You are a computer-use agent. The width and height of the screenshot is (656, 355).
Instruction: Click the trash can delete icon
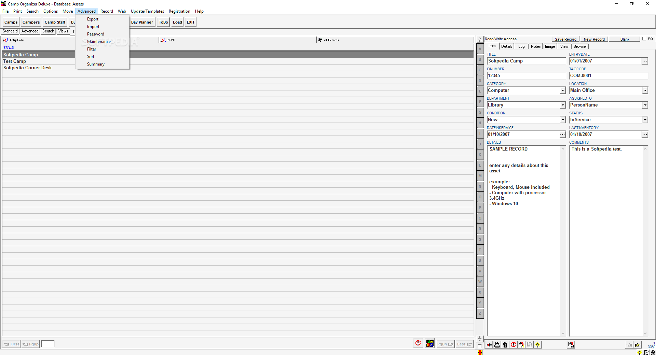point(505,345)
